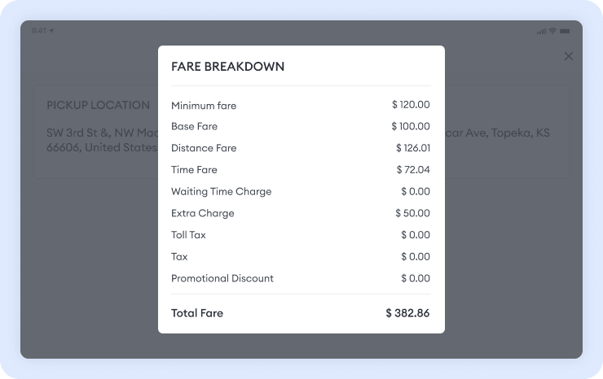Click the Tax row label

tap(179, 257)
